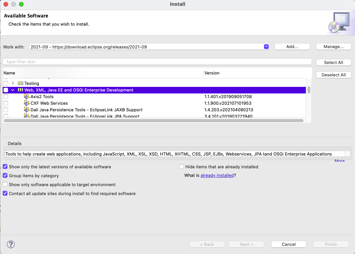
Task: Click the horizontal scrollbar under the list
Action: tap(154, 121)
